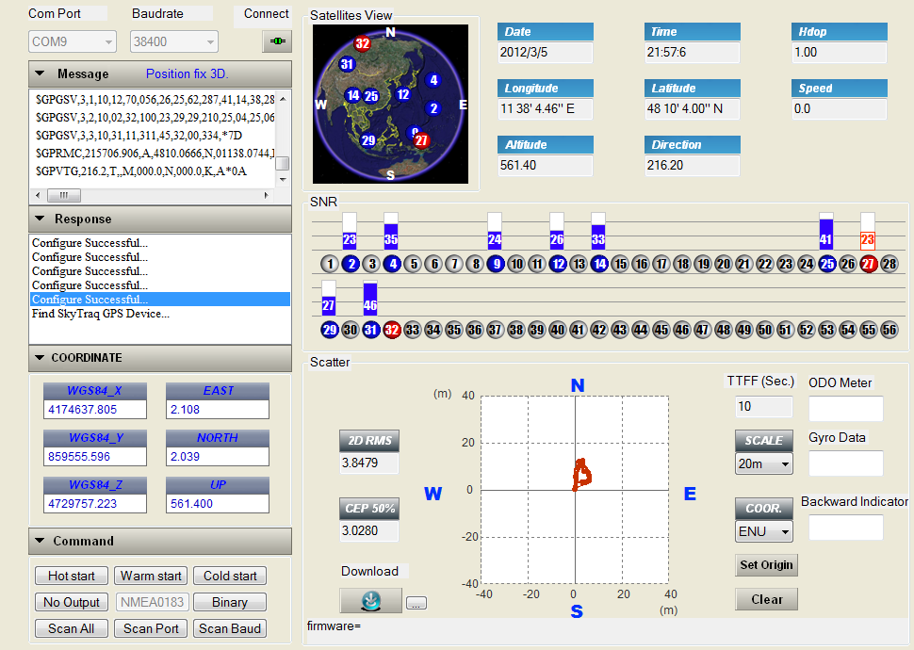Click the message list horizontal scrollbar thumb
The height and width of the screenshot is (650, 914).
click(x=63, y=195)
